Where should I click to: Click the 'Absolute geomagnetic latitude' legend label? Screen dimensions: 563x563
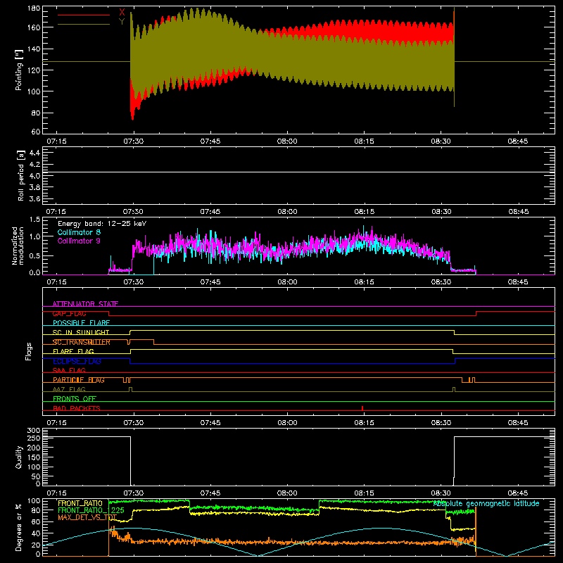486,503
